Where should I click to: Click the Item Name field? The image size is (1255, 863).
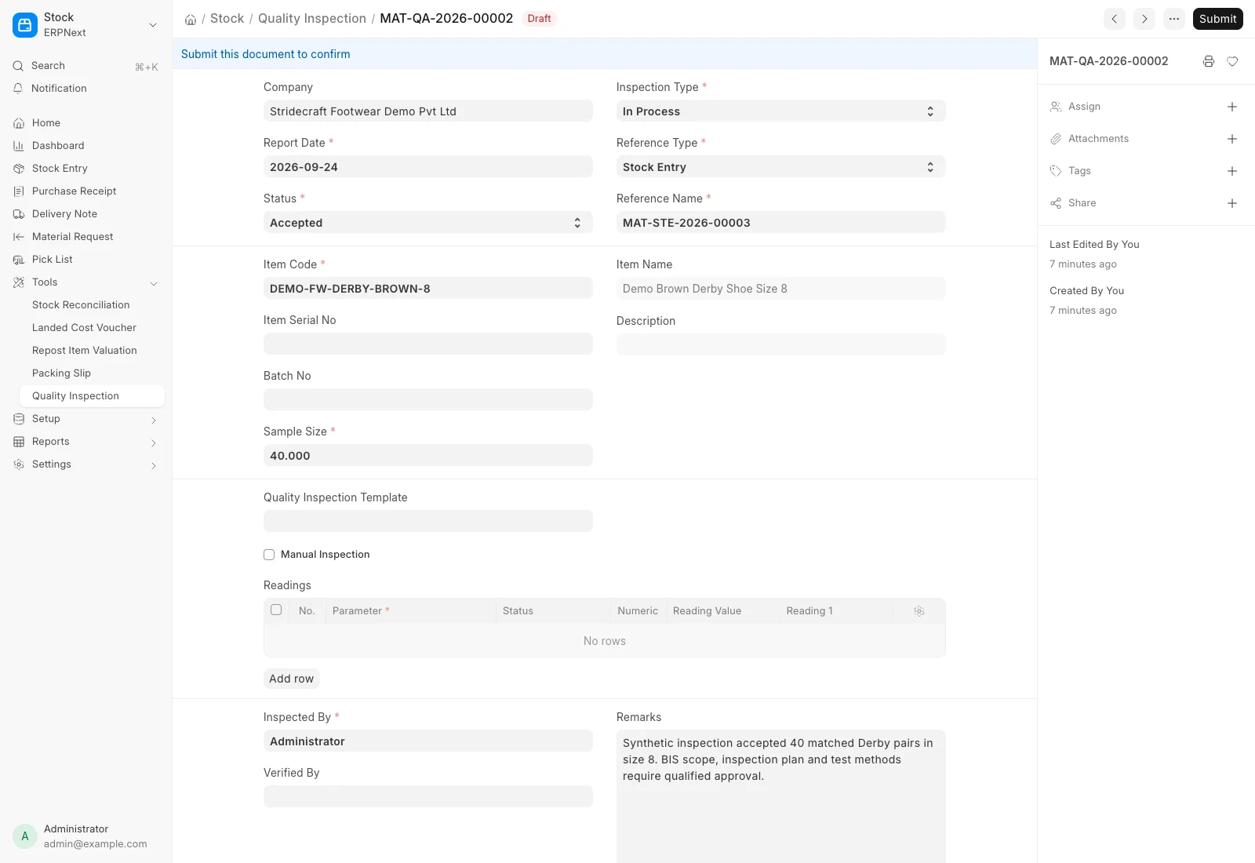(x=780, y=289)
